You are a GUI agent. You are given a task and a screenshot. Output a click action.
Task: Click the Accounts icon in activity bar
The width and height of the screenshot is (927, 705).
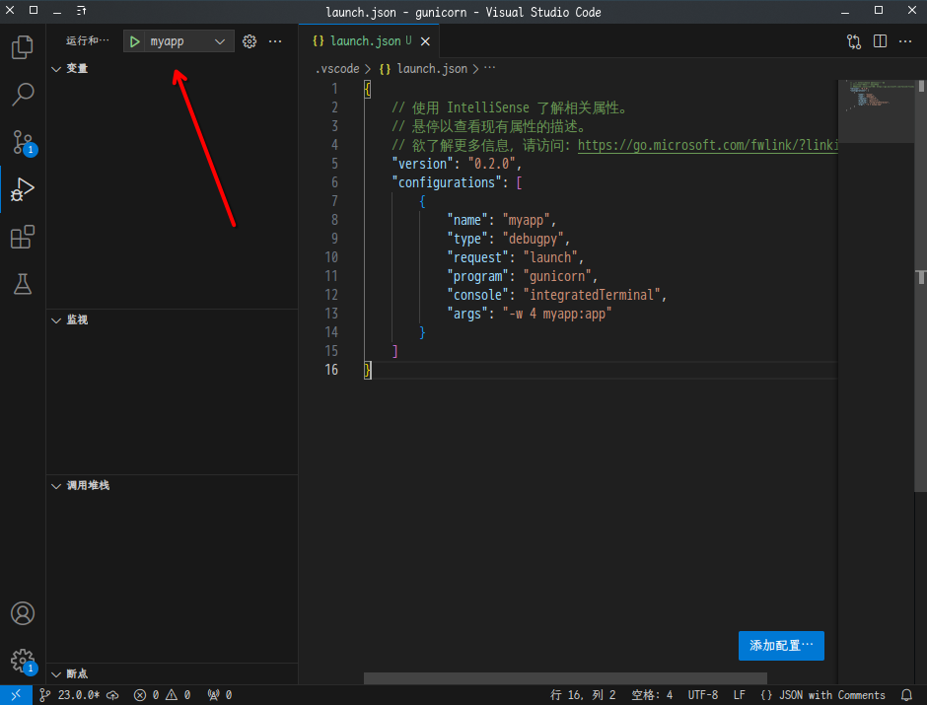coord(22,613)
